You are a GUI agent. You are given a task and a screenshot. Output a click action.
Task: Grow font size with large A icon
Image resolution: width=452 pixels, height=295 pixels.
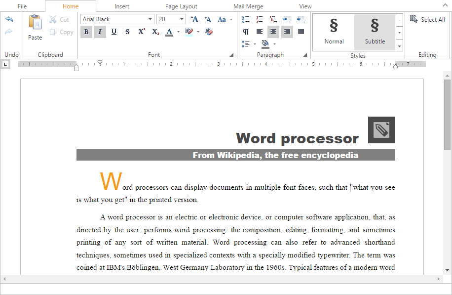point(194,19)
